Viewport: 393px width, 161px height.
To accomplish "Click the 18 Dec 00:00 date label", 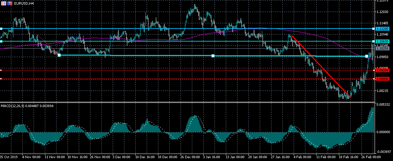I will pos(168,157).
